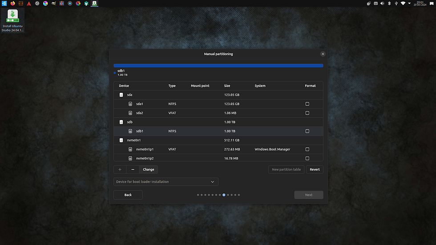Sort by the Type column header
The width and height of the screenshot is (436, 245).
coord(172,86)
